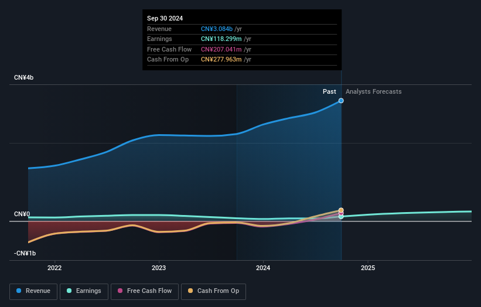Screen dimensions: 481x307
Task: Click the 2024 x-axis label
Action: pyautogui.click(x=263, y=268)
